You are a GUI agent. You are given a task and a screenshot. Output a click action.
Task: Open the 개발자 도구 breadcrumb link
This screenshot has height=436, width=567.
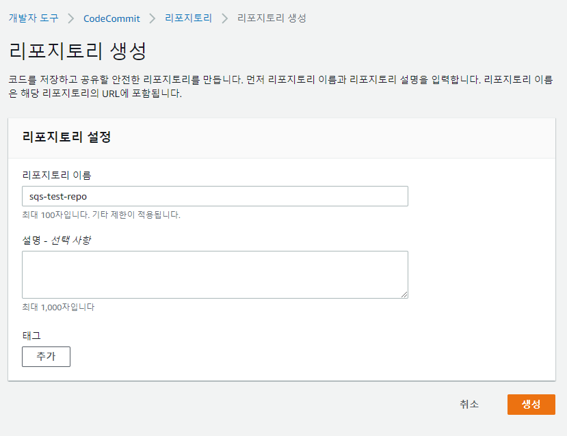(x=34, y=18)
